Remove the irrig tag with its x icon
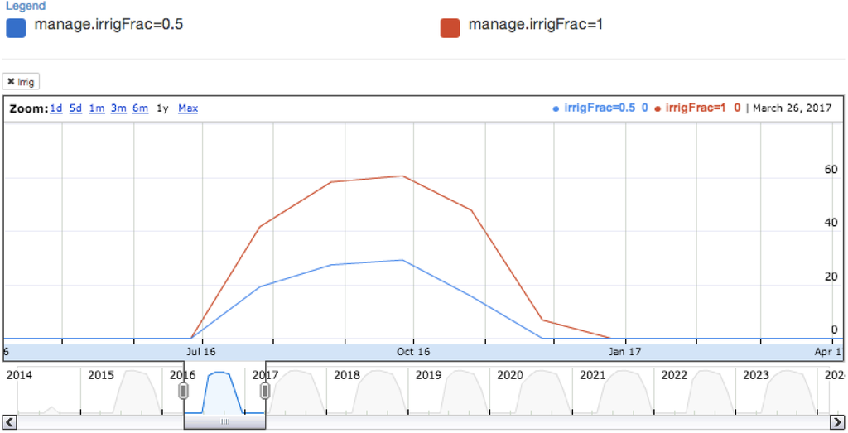 click(11, 82)
